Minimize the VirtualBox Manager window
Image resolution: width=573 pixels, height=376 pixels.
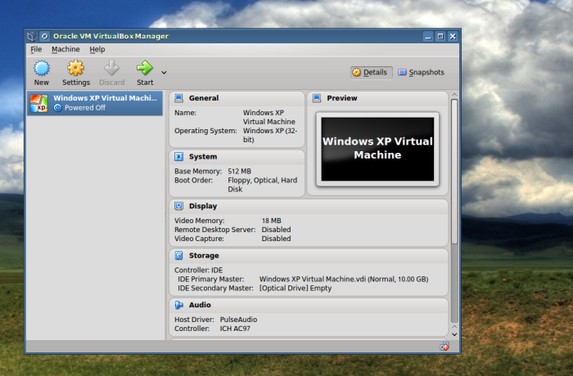pyautogui.click(x=428, y=36)
